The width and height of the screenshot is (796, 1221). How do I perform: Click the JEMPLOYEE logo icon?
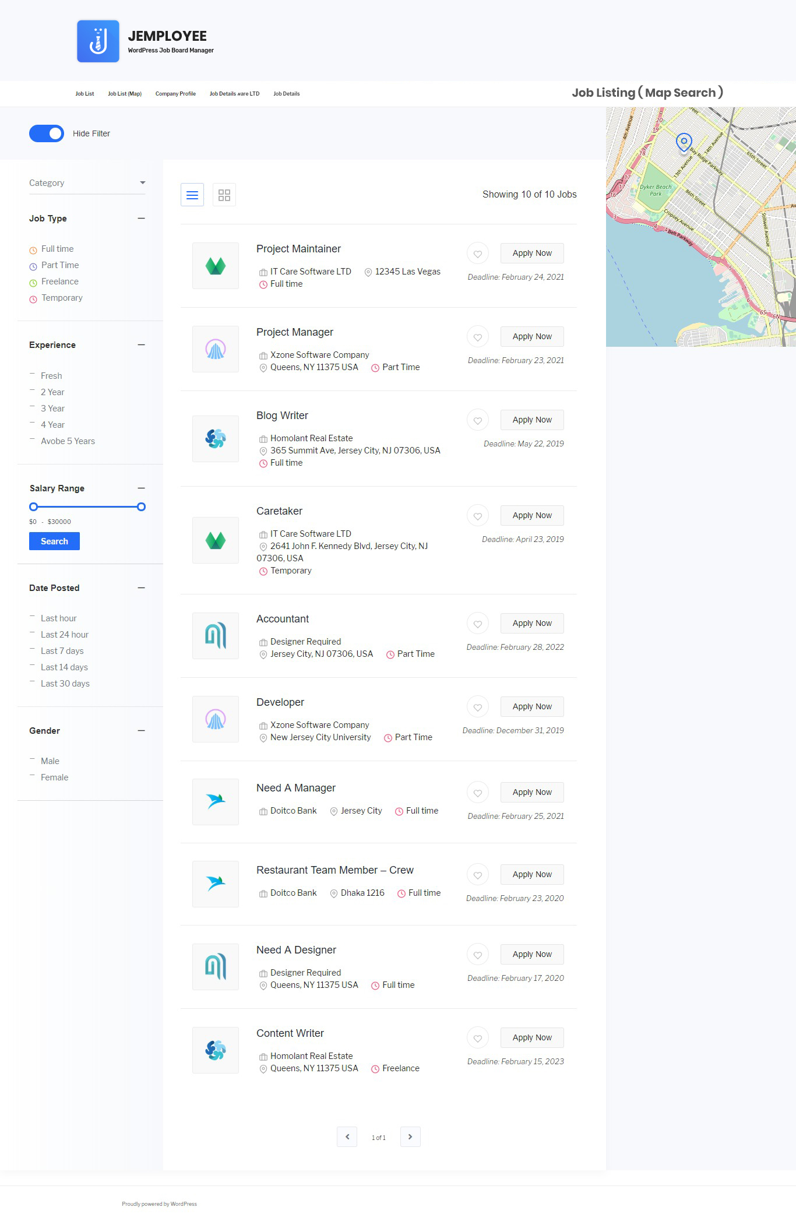point(98,41)
